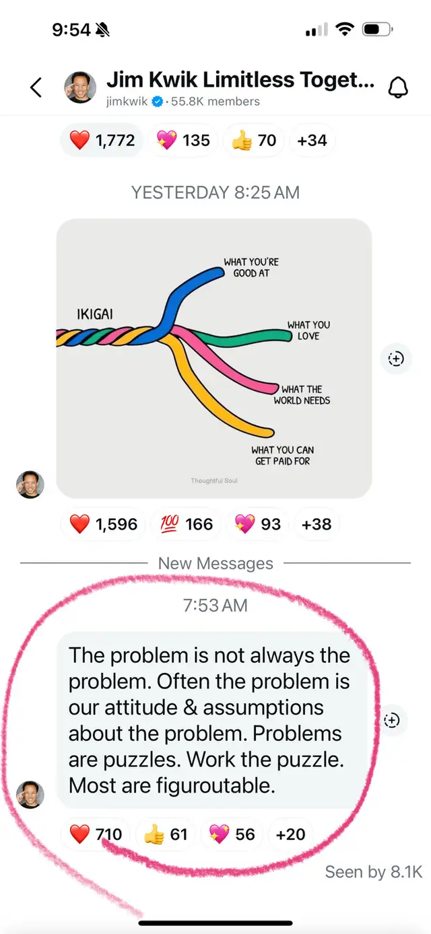Open the notification bell for this channel

398,87
